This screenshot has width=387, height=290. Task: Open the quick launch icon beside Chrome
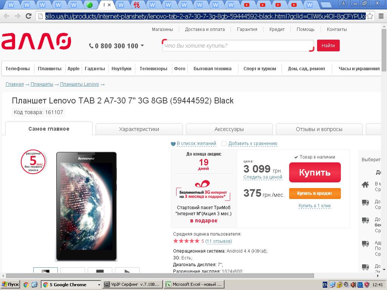tap(34, 285)
